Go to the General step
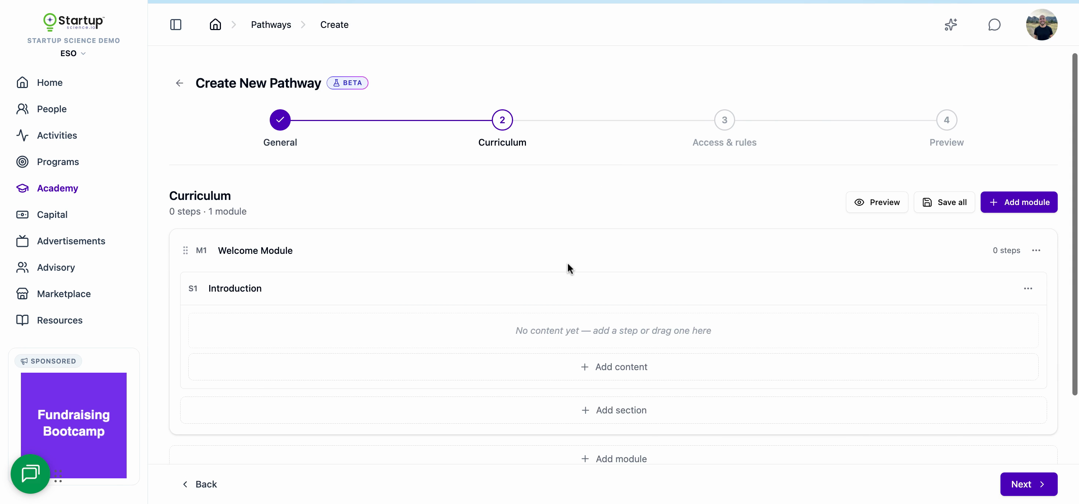 [280, 120]
